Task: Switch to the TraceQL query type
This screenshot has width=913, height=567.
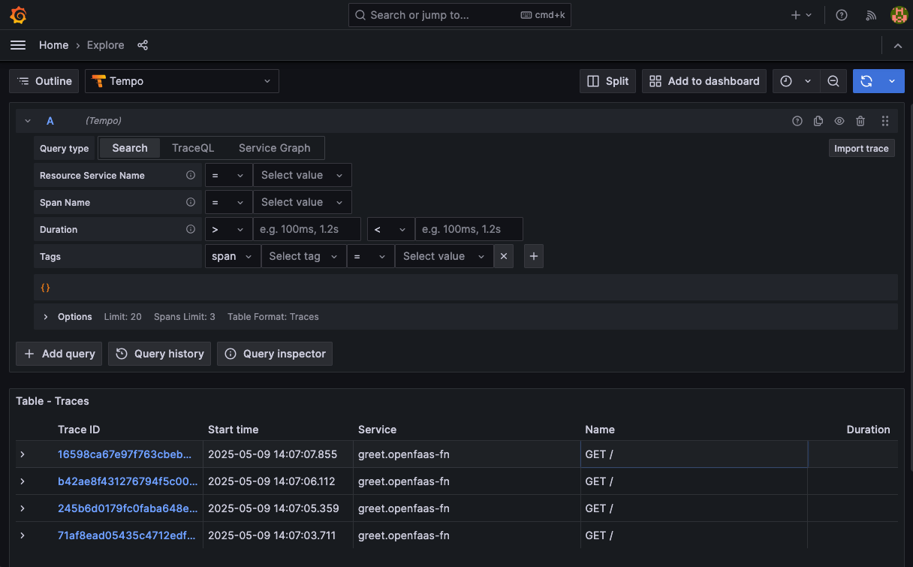Action: tap(193, 148)
